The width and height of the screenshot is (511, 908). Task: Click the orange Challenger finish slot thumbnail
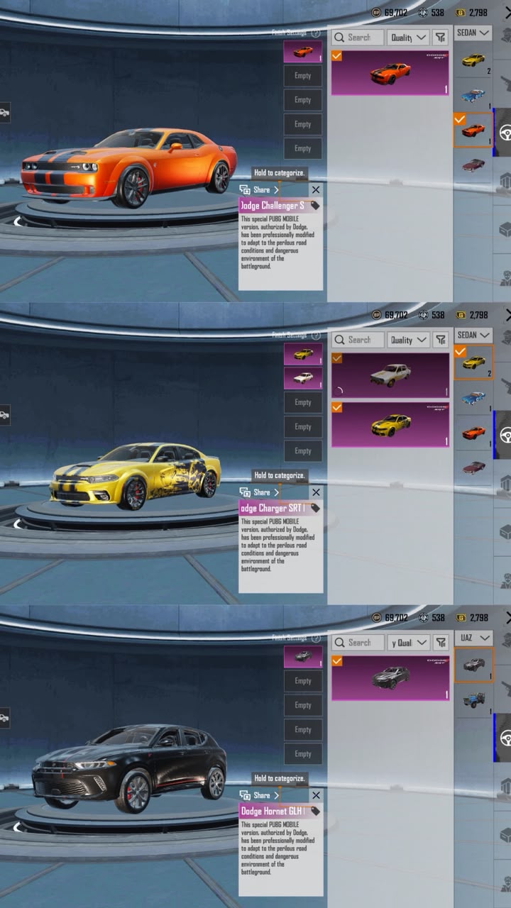coord(303,51)
